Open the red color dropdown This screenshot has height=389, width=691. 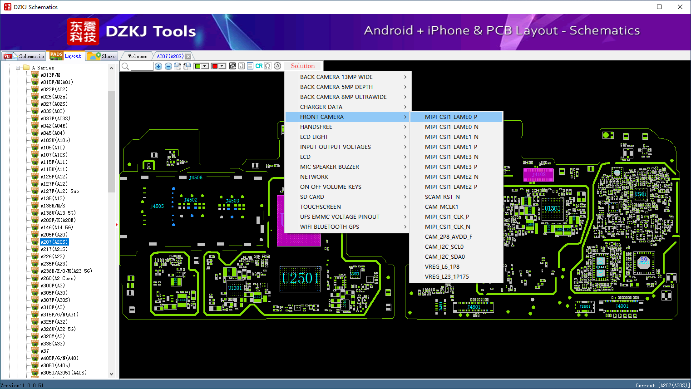tap(222, 66)
